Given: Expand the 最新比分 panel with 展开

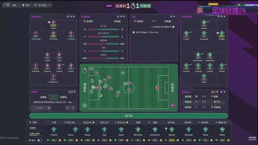Looking at the screenshot, I should (214, 92).
